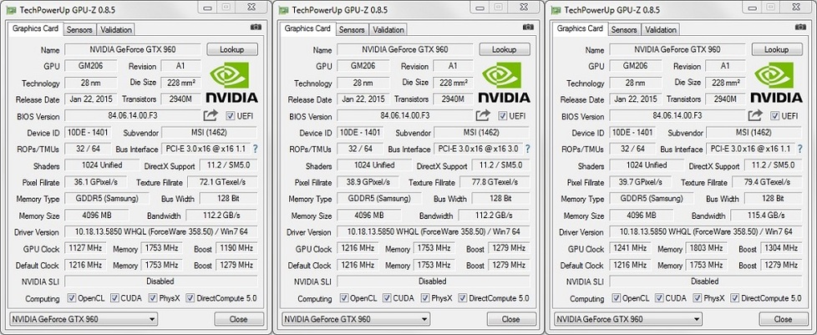
Task: Click the Close button in right window
Action: click(x=783, y=319)
